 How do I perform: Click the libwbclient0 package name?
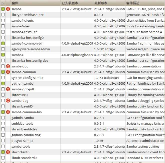pos(20,152)
